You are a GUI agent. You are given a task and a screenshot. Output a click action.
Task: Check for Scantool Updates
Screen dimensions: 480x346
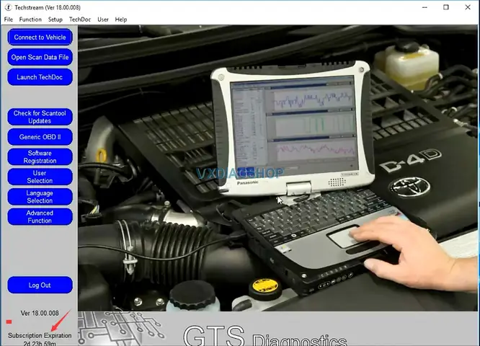(40, 117)
